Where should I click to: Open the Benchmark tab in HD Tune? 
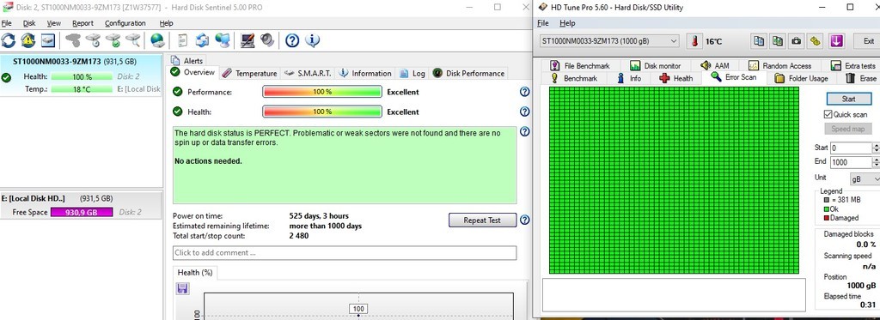coord(573,78)
